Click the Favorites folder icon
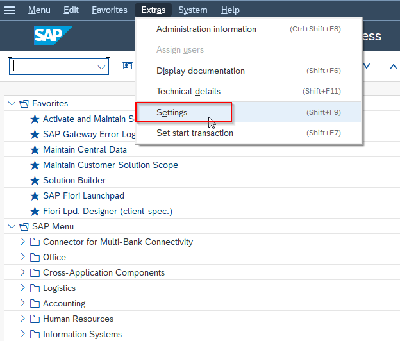Viewport: 400px width, 341px height. pos(24,104)
